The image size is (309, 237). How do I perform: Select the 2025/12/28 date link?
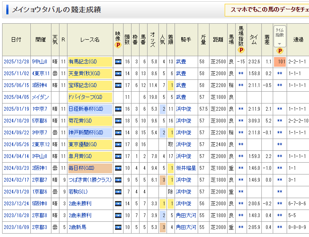tap(16, 62)
